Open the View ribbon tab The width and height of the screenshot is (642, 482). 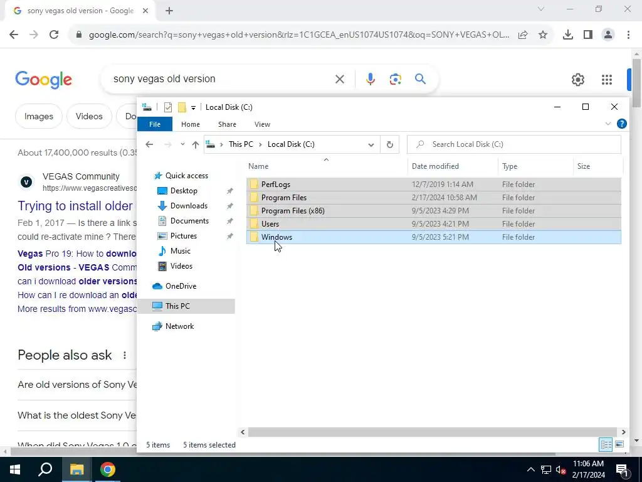tap(262, 124)
